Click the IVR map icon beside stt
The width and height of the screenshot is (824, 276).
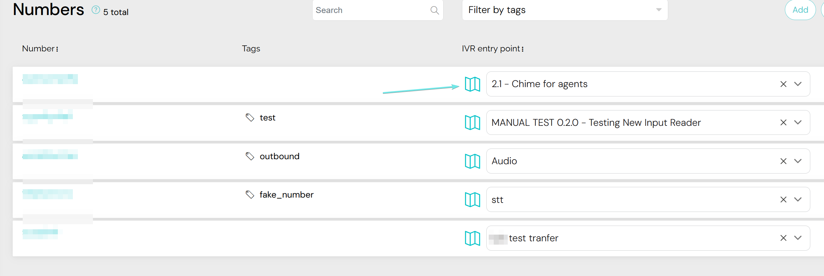[x=472, y=200]
